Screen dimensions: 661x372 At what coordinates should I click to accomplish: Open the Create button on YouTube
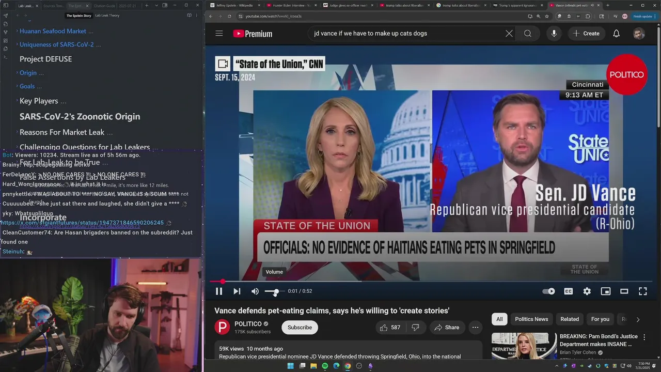(x=586, y=34)
